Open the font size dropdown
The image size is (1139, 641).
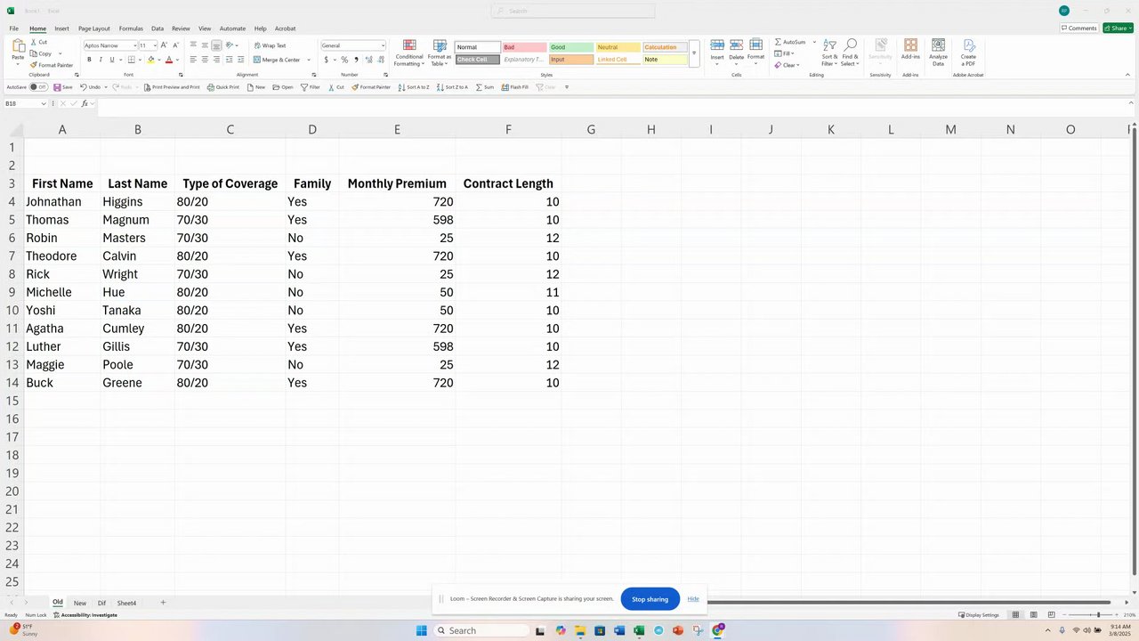coord(155,45)
